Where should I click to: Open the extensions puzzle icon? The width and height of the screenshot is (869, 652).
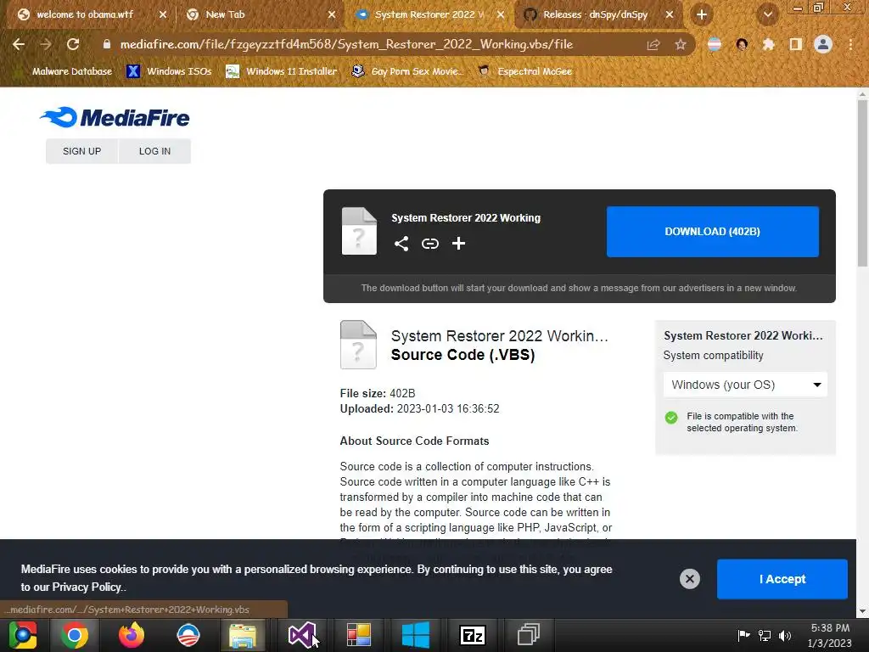(768, 44)
